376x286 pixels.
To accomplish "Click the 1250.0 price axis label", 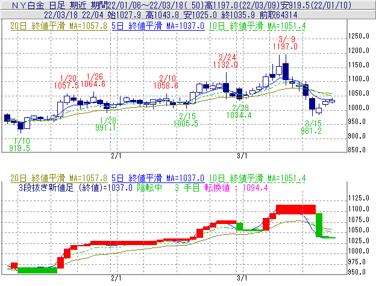I will click(359, 36).
